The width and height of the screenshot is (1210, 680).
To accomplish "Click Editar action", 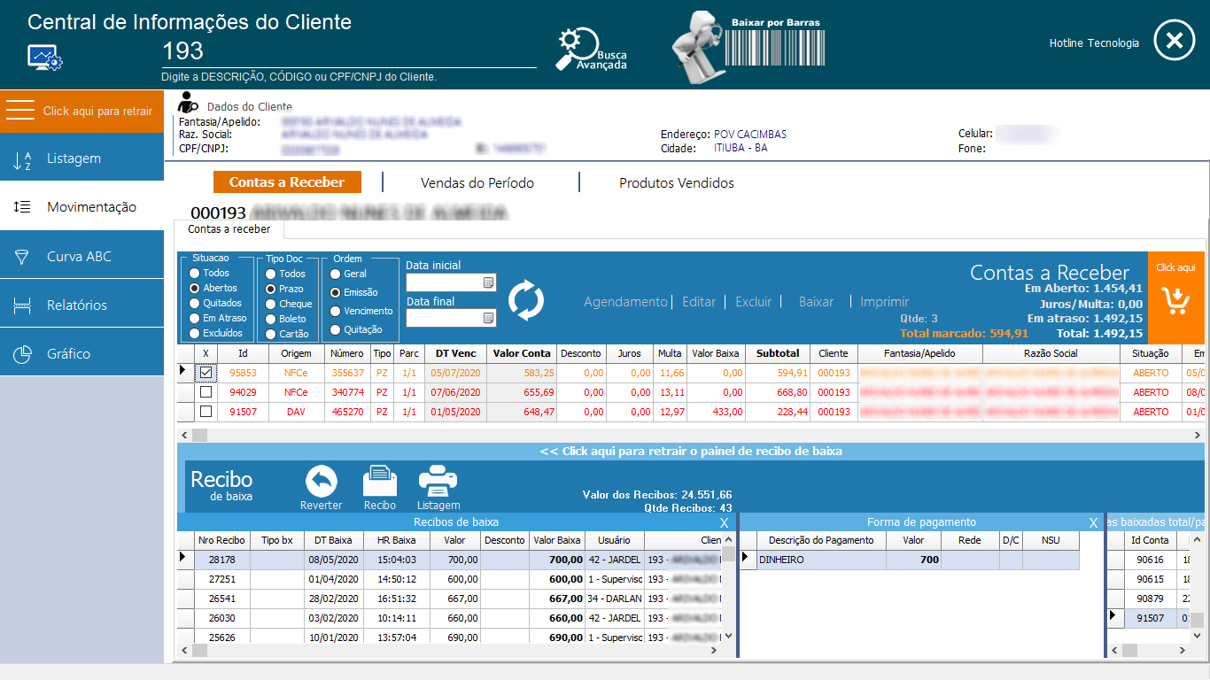I will 699,302.
